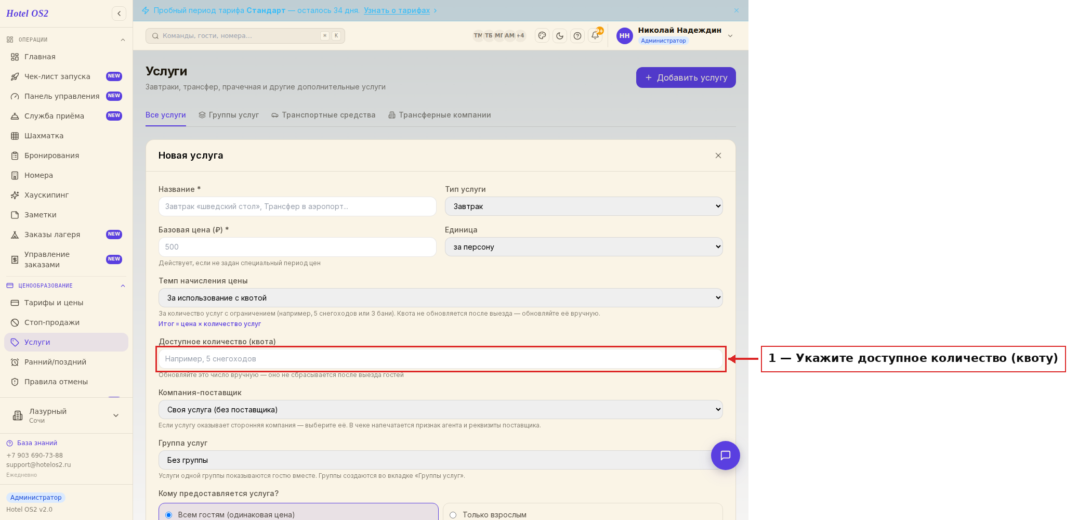Click the Доступное количество quota field
This screenshot has width=1078, height=520.
(x=440, y=359)
